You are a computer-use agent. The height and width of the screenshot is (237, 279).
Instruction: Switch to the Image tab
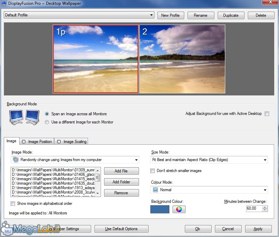click(x=11, y=141)
